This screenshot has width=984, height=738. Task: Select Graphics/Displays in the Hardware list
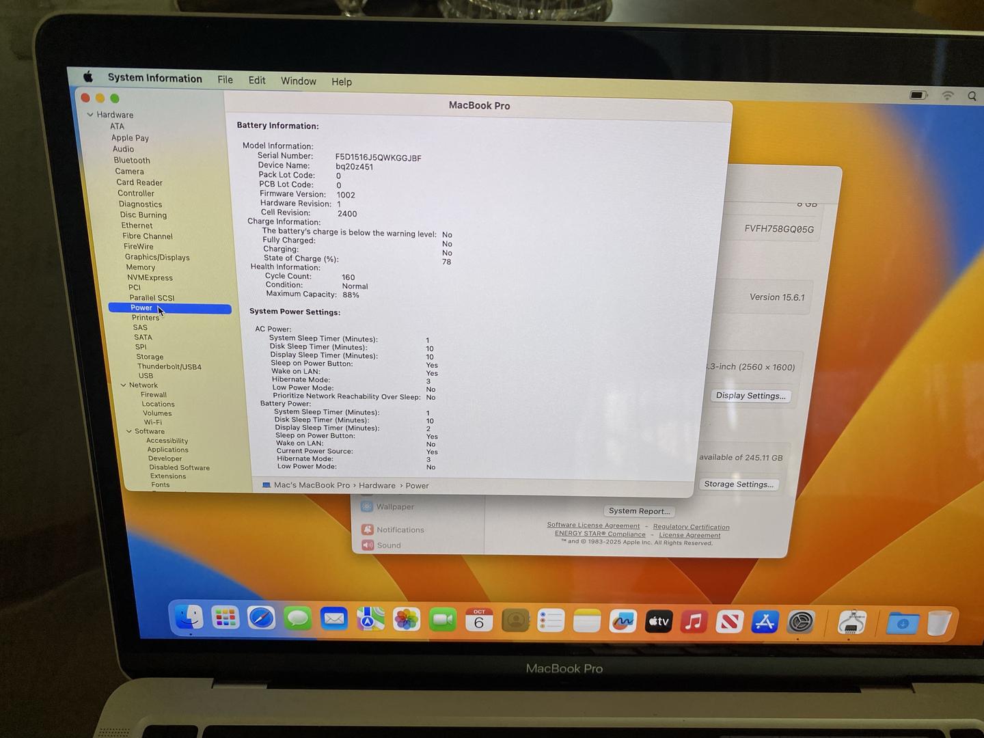(x=157, y=257)
